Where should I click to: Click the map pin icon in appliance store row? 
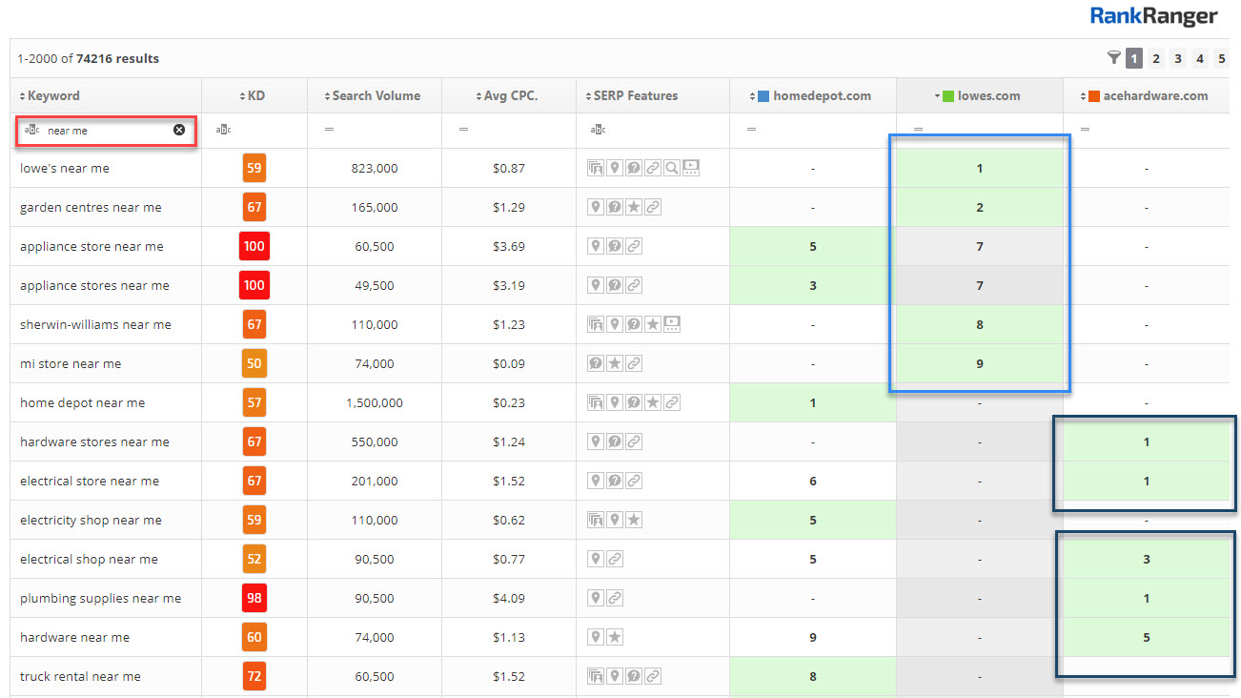596,247
